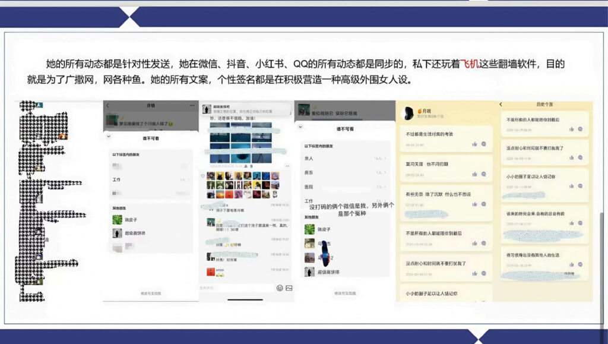This screenshot has height=344, width=608.
Task: Open the three-dot menu in 详情 header
Action: point(191,106)
